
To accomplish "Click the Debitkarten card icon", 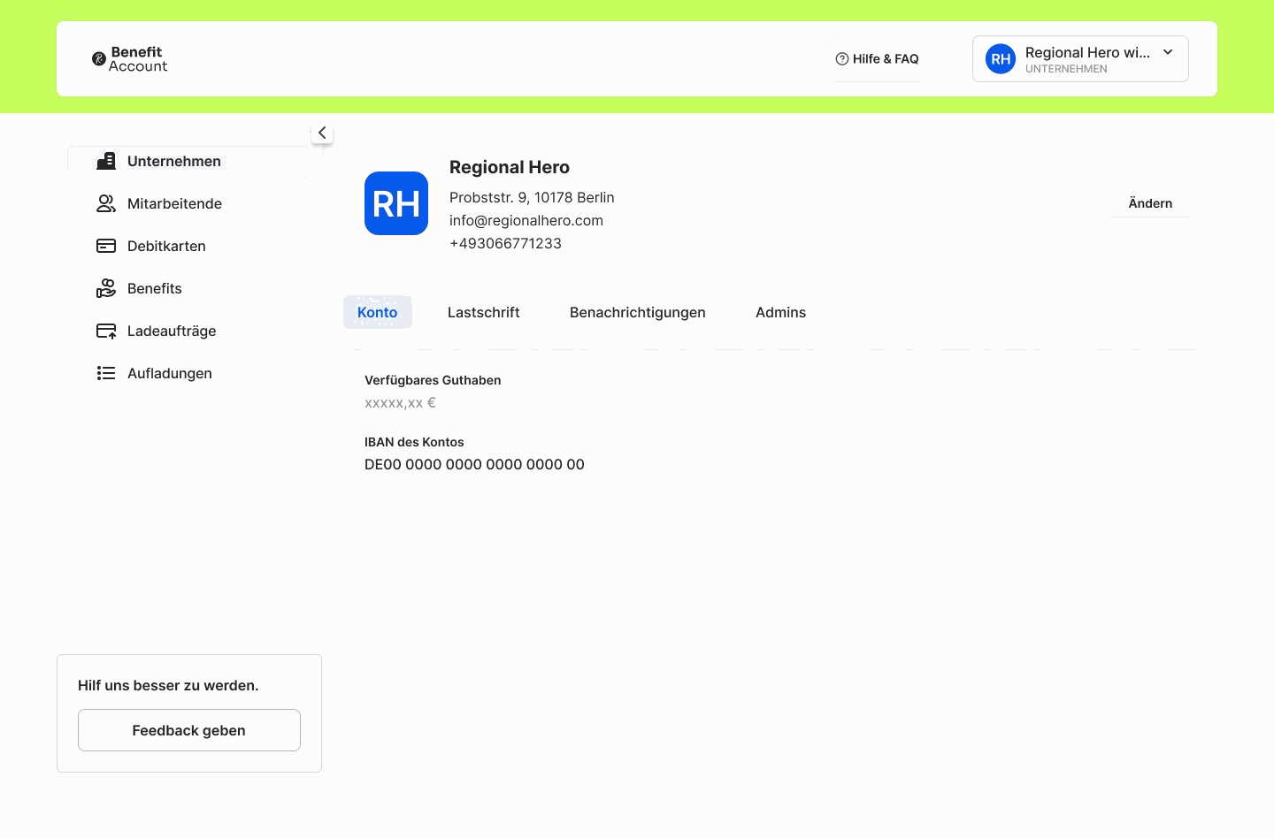I will click(106, 246).
